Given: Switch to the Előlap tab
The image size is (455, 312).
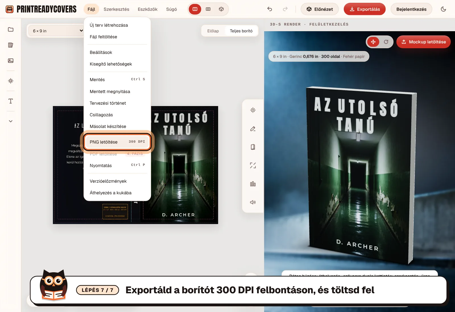Looking at the screenshot, I should pos(213,31).
